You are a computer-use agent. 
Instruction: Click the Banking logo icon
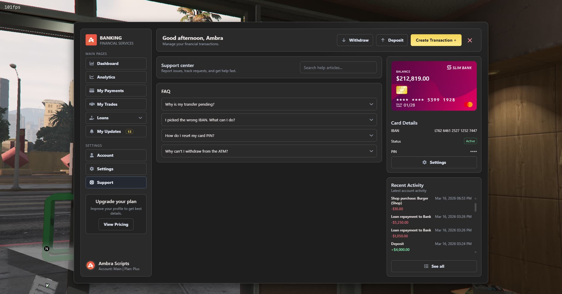tap(91, 40)
